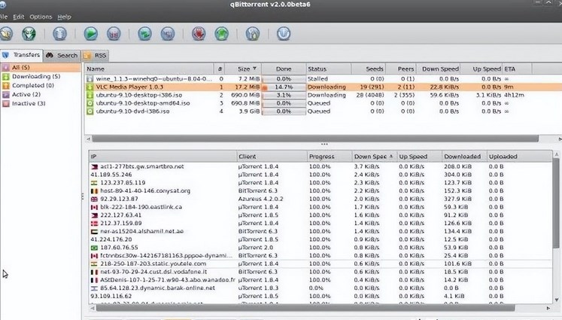The width and height of the screenshot is (562, 320).
Task: Select ubuntu-9.10-dvd-i386.iso torrent row
Action: pyautogui.click(x=128, y=111)
